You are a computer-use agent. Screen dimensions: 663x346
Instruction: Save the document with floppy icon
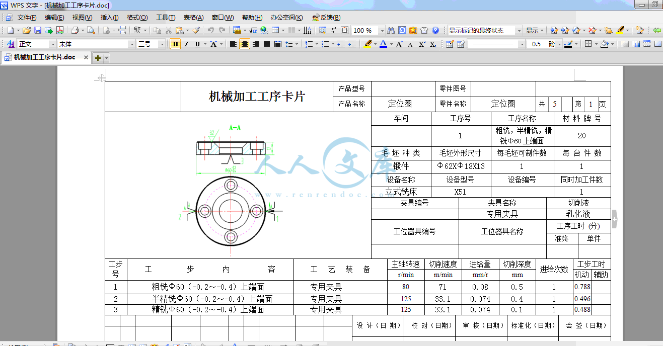(38, 30)
